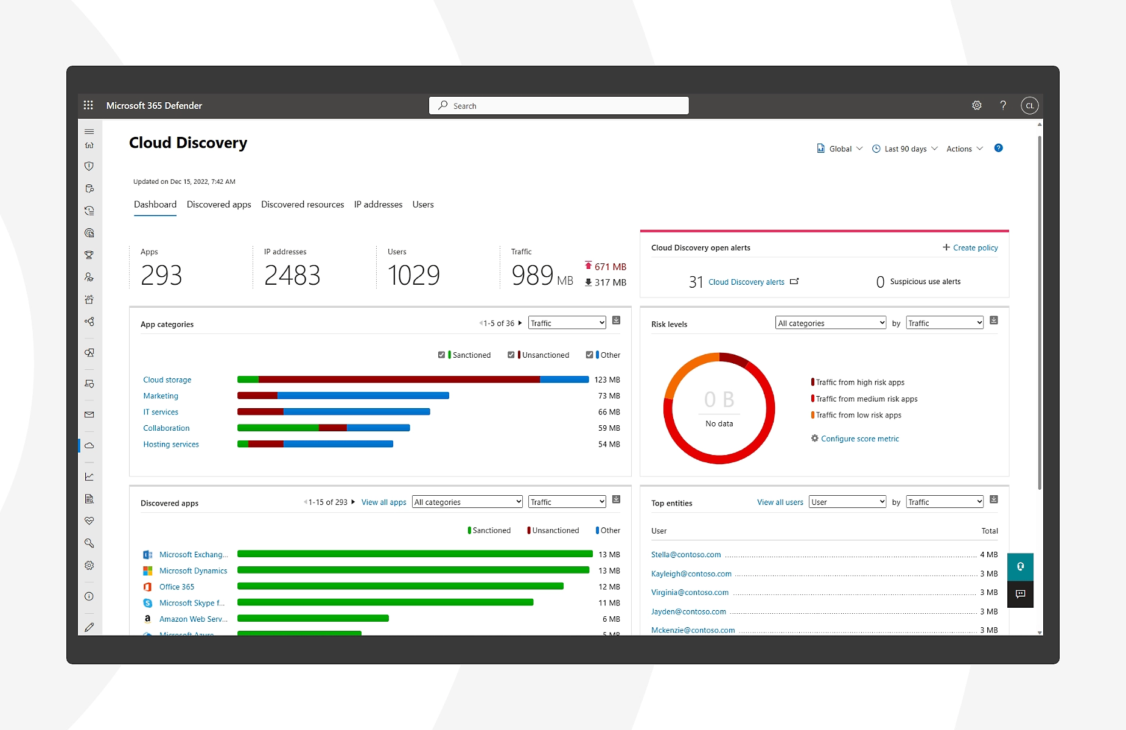Click the Search input field
Viewport: 1126px width, 730px height.
click(559, 106)
